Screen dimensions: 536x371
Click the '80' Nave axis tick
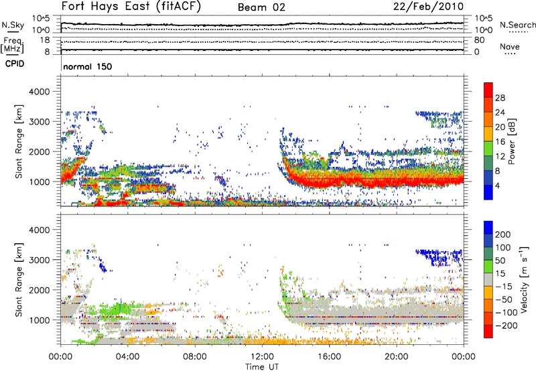(480, 40)
